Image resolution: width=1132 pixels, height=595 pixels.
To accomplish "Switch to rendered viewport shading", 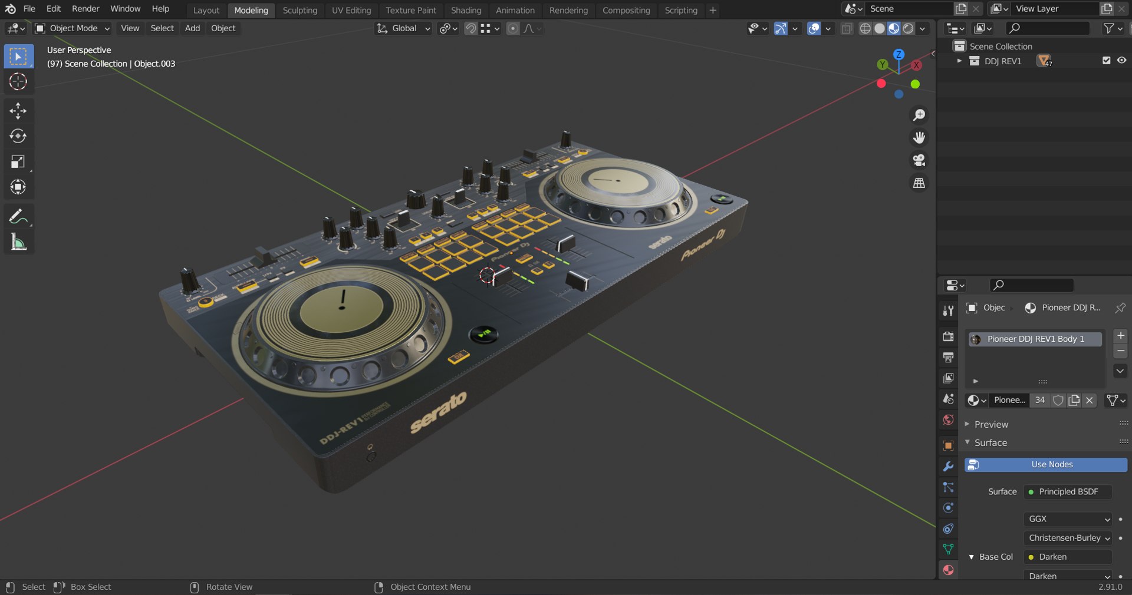I will pos(909,28).
